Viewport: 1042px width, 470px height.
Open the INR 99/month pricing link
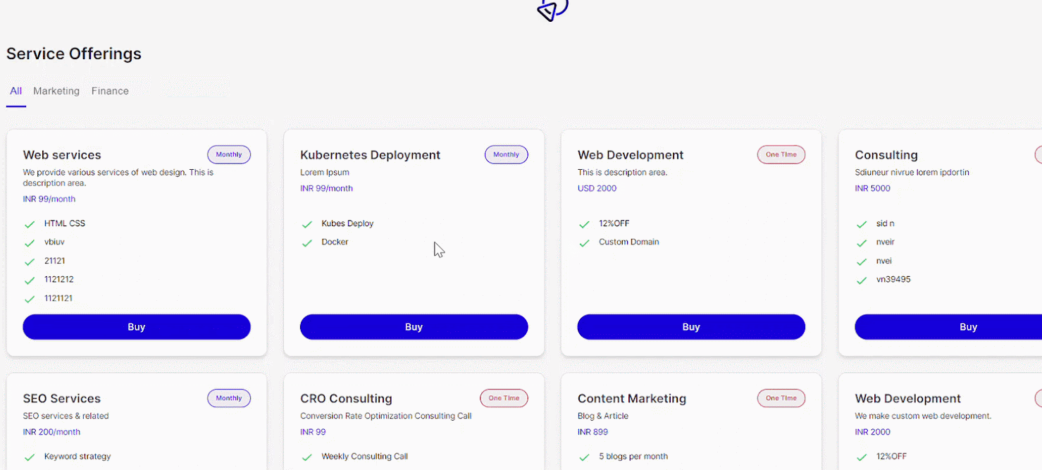click(49, 199)
